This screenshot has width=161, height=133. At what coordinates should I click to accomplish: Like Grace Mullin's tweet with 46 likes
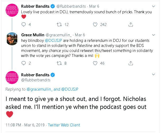(95, 63)
